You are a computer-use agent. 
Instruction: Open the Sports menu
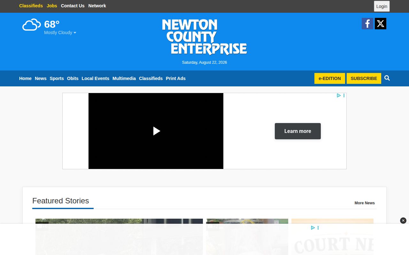pos(57,78)
